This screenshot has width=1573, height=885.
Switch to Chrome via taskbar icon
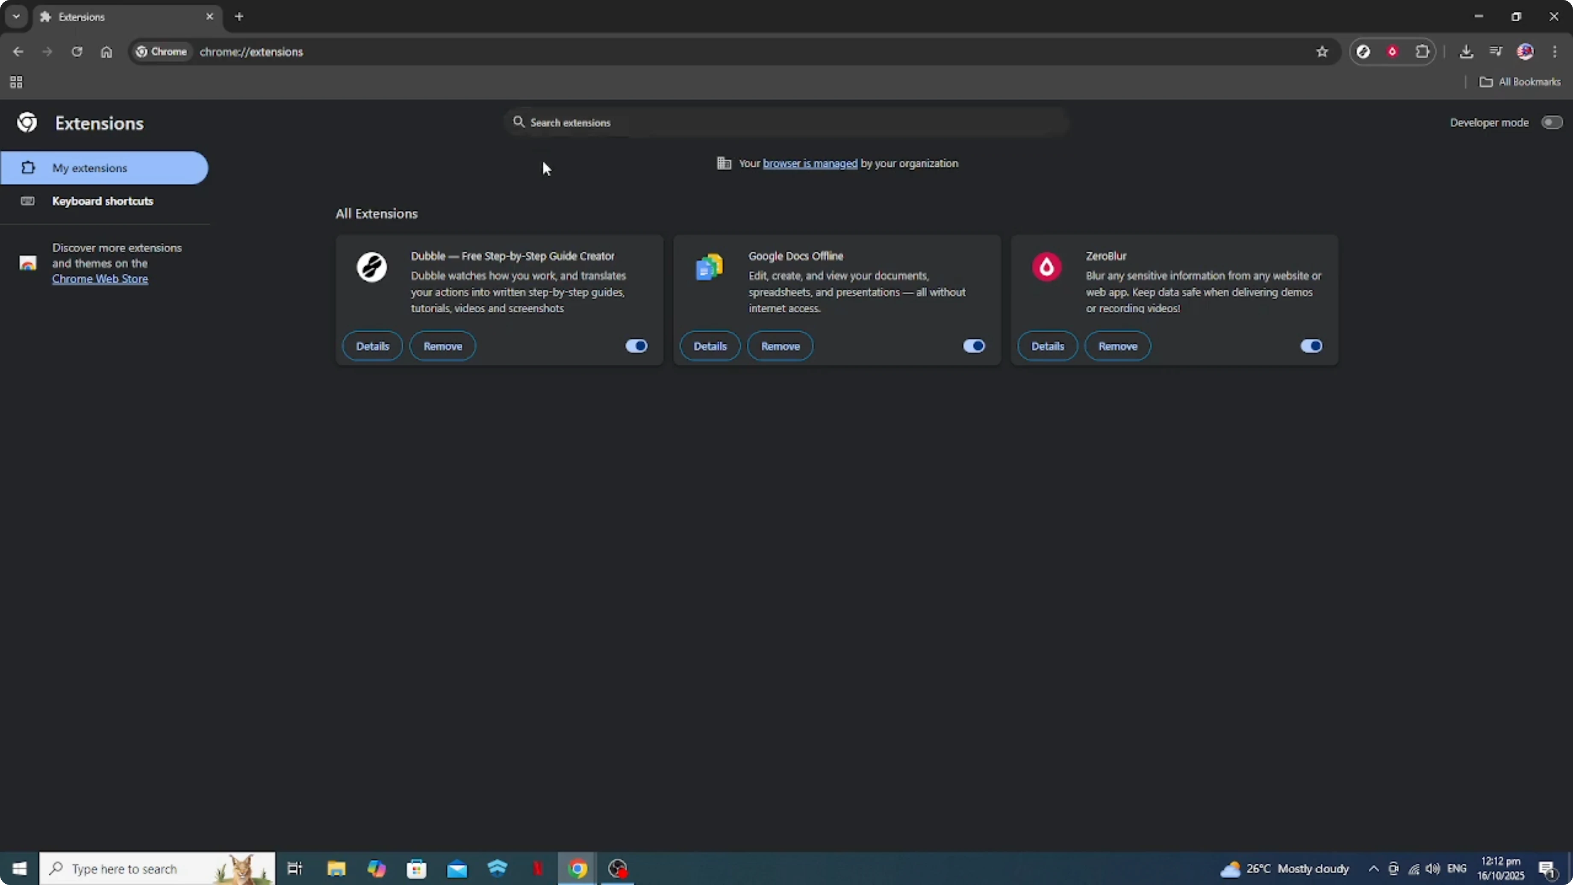click(x=577, y=868)
